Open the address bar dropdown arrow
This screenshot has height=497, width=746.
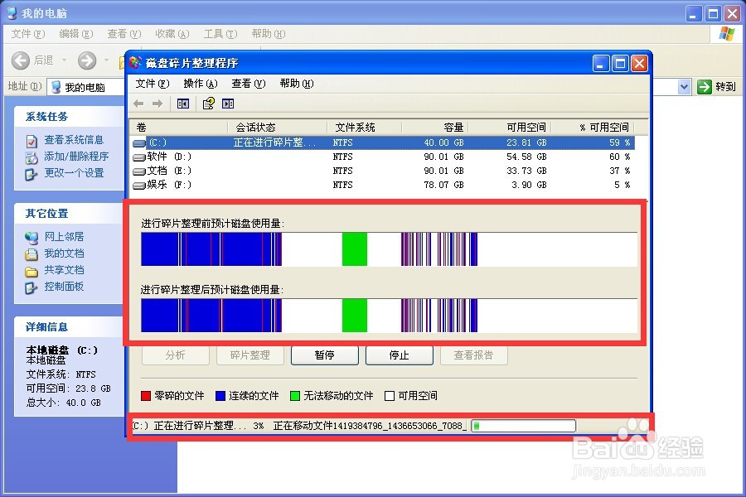[x=684, y=86]
